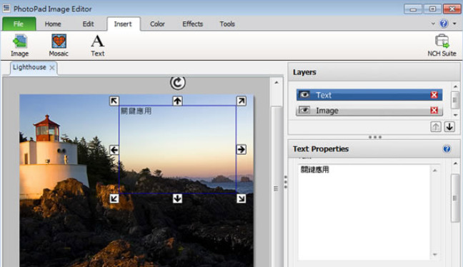The height and width of the screenshot is (267, 463).
Task: Click Text Properties panel scroll up arrow
Action: tap(455, 163)
